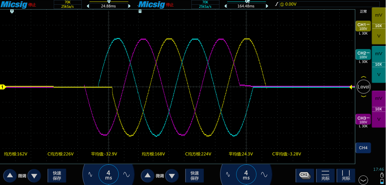Tap the right arrow beside 164.48ms delay
This screenshot has width=386, height=185.
click(267, 6)
